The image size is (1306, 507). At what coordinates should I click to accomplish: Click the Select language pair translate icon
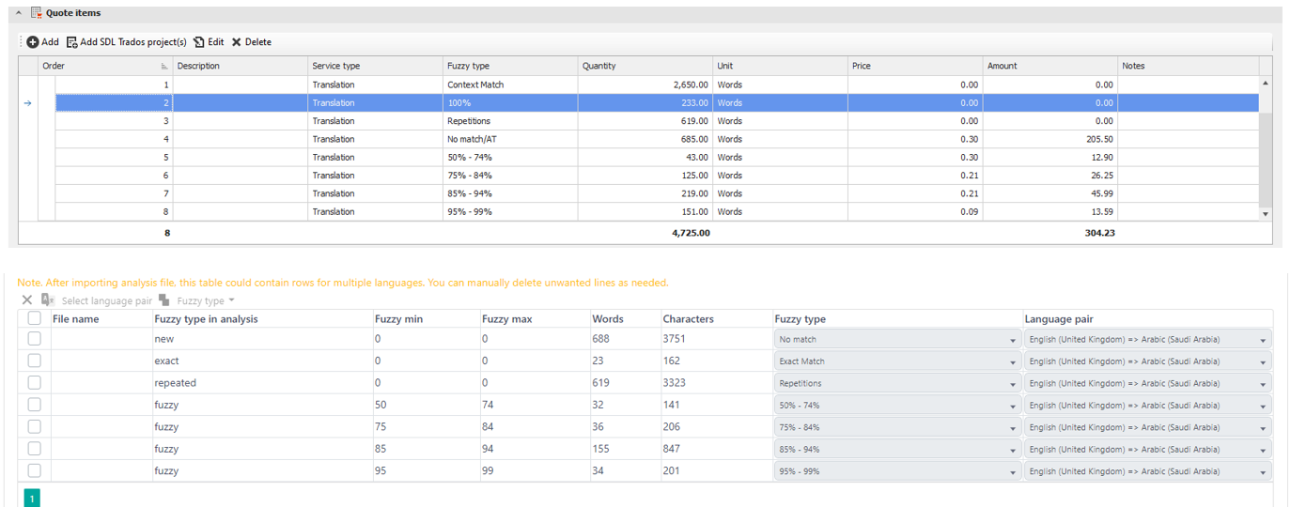(47, 300)
